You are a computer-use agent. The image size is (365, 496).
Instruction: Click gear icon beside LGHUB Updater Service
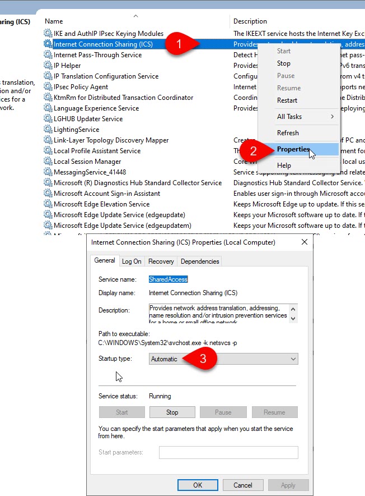[x=48, y=118]
